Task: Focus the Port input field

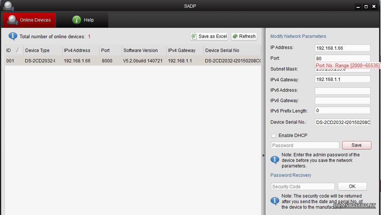Action: tap(343, 58)
